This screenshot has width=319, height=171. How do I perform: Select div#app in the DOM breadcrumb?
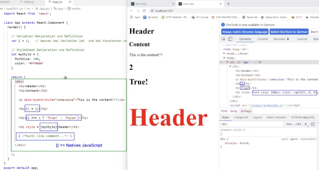pos(246,111)
